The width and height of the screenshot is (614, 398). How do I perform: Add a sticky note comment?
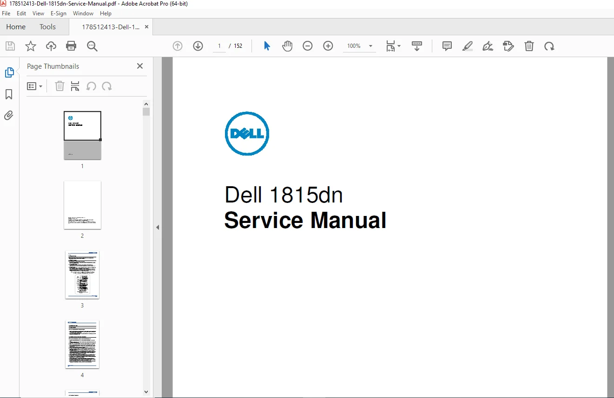pyautogui.click(x=447, y=46)
